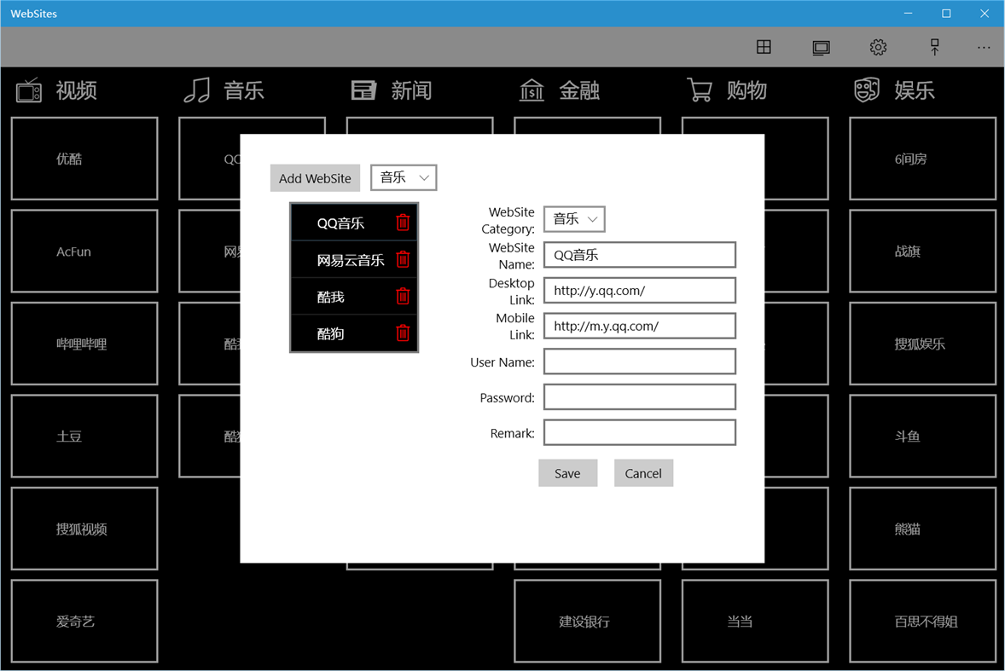Open the 百思不得姐 tile
1005x671 pixels.
tap(922, 621)
